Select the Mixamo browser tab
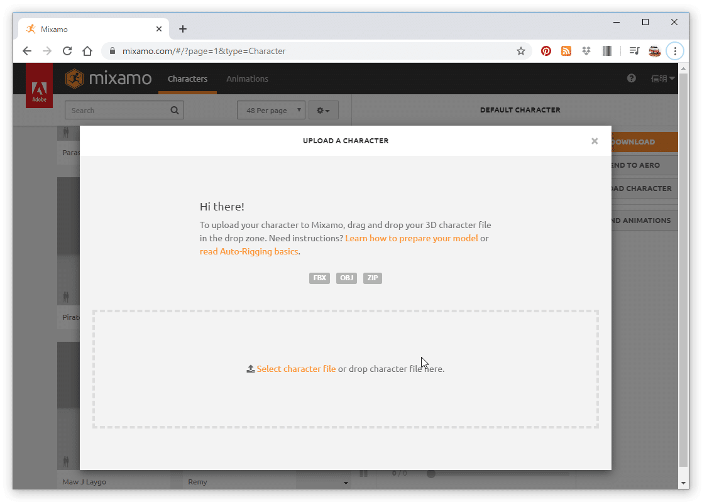This screenshot has width=702, height=502. point(94,29)
